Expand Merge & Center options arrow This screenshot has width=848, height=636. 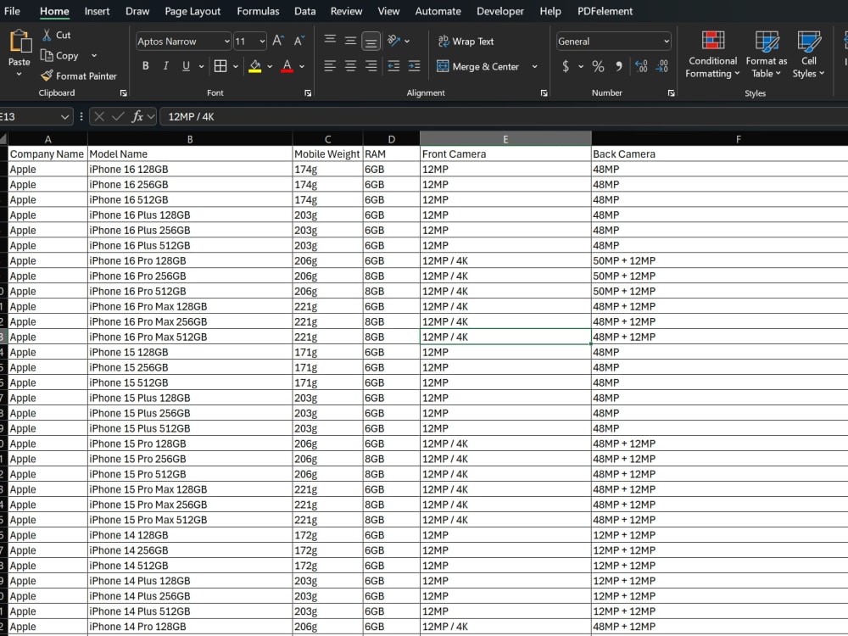(535, 66)
